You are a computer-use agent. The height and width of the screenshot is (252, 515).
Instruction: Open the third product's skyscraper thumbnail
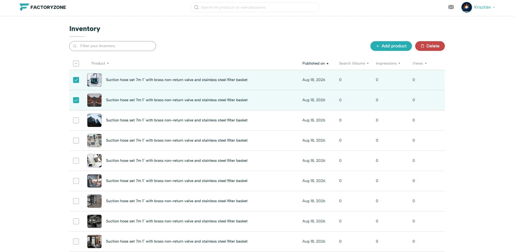tap(94, 120)
